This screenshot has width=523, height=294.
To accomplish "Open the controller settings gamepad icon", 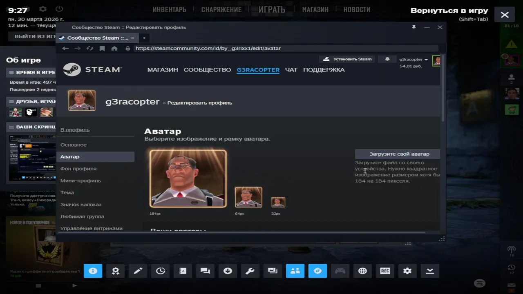I will click(340, 271).
